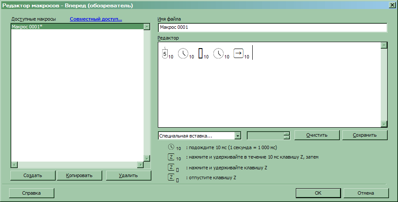The width and height of the screenshot is (398, 202).
Task: Click macro list horizontal scrollbar right arrow
Action: [x=141, y=165]
